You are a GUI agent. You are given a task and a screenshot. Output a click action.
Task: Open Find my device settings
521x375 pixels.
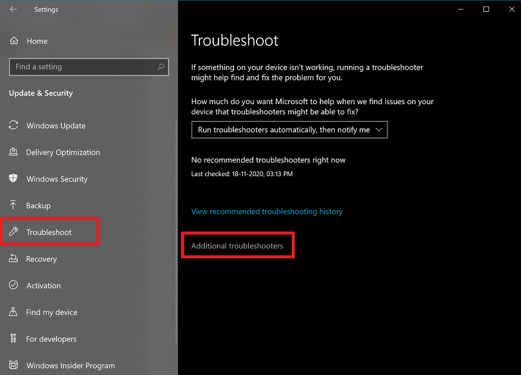tap(52, 312)
